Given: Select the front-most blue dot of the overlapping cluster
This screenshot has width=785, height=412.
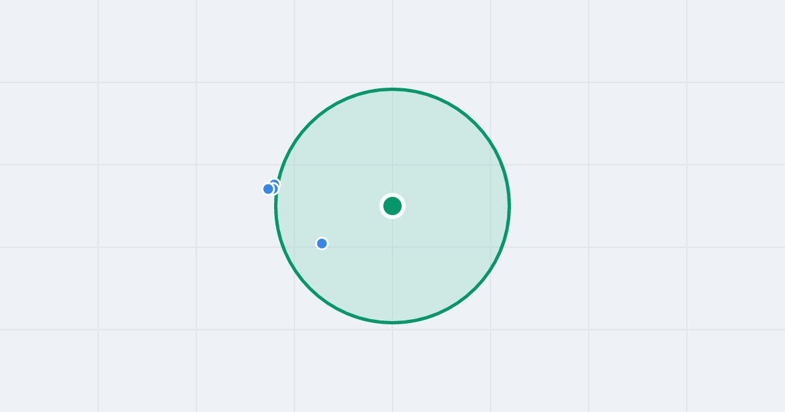Looking at the screenshot, I should 268,189.
